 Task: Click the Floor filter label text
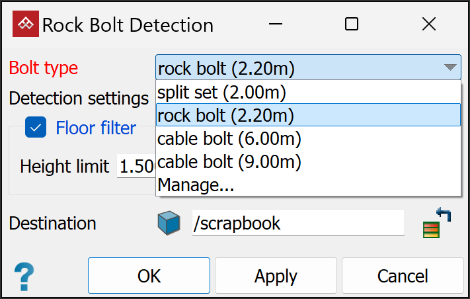pyautogui.click(x=96, y=127)
